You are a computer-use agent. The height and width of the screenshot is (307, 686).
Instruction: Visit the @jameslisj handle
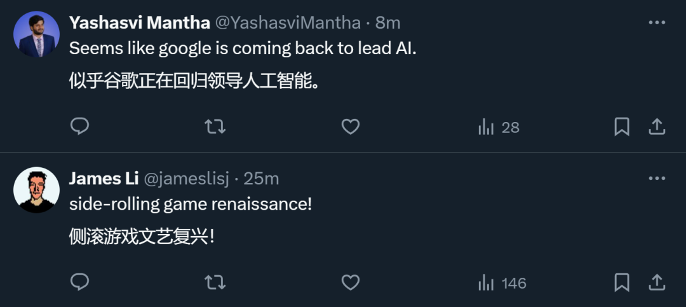click(x=186, y=179)
